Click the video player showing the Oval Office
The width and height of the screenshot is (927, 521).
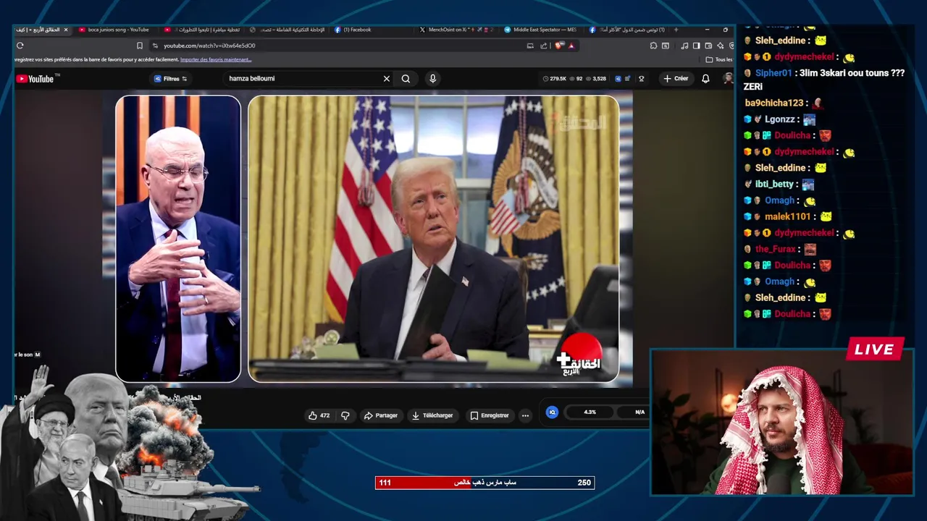(434, 239)
